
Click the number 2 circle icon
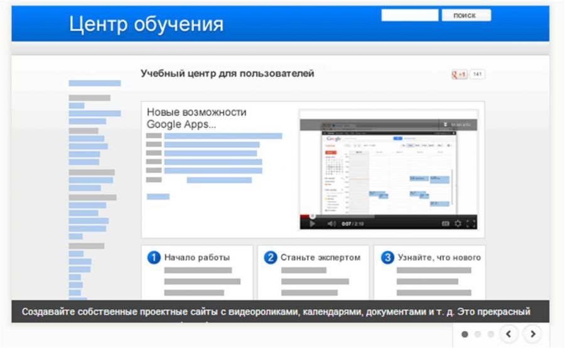click(270, 258)
